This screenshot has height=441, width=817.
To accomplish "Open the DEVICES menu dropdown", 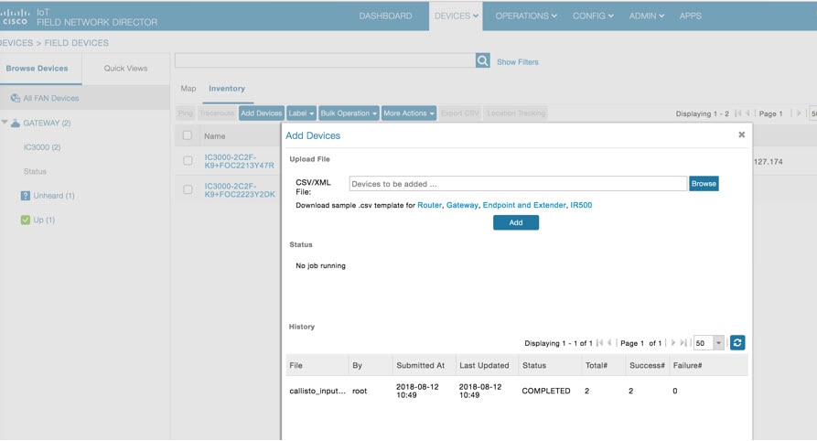I will click(456, 16).
